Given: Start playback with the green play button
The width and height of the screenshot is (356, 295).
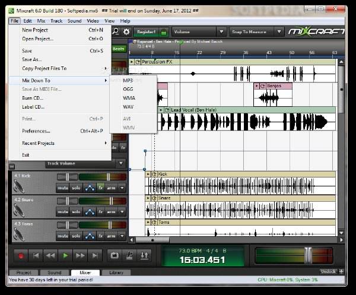Looking at the screenshot, I should pos(65,256).
